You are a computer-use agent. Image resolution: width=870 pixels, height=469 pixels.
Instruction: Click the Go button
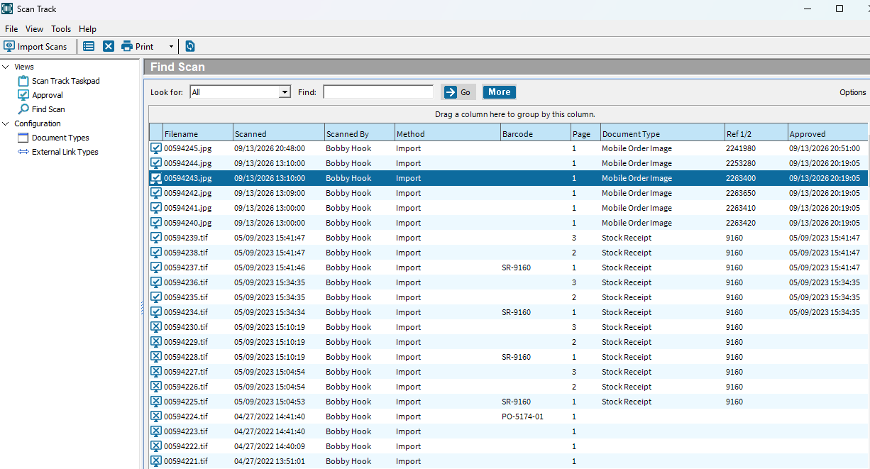(458, 92)
